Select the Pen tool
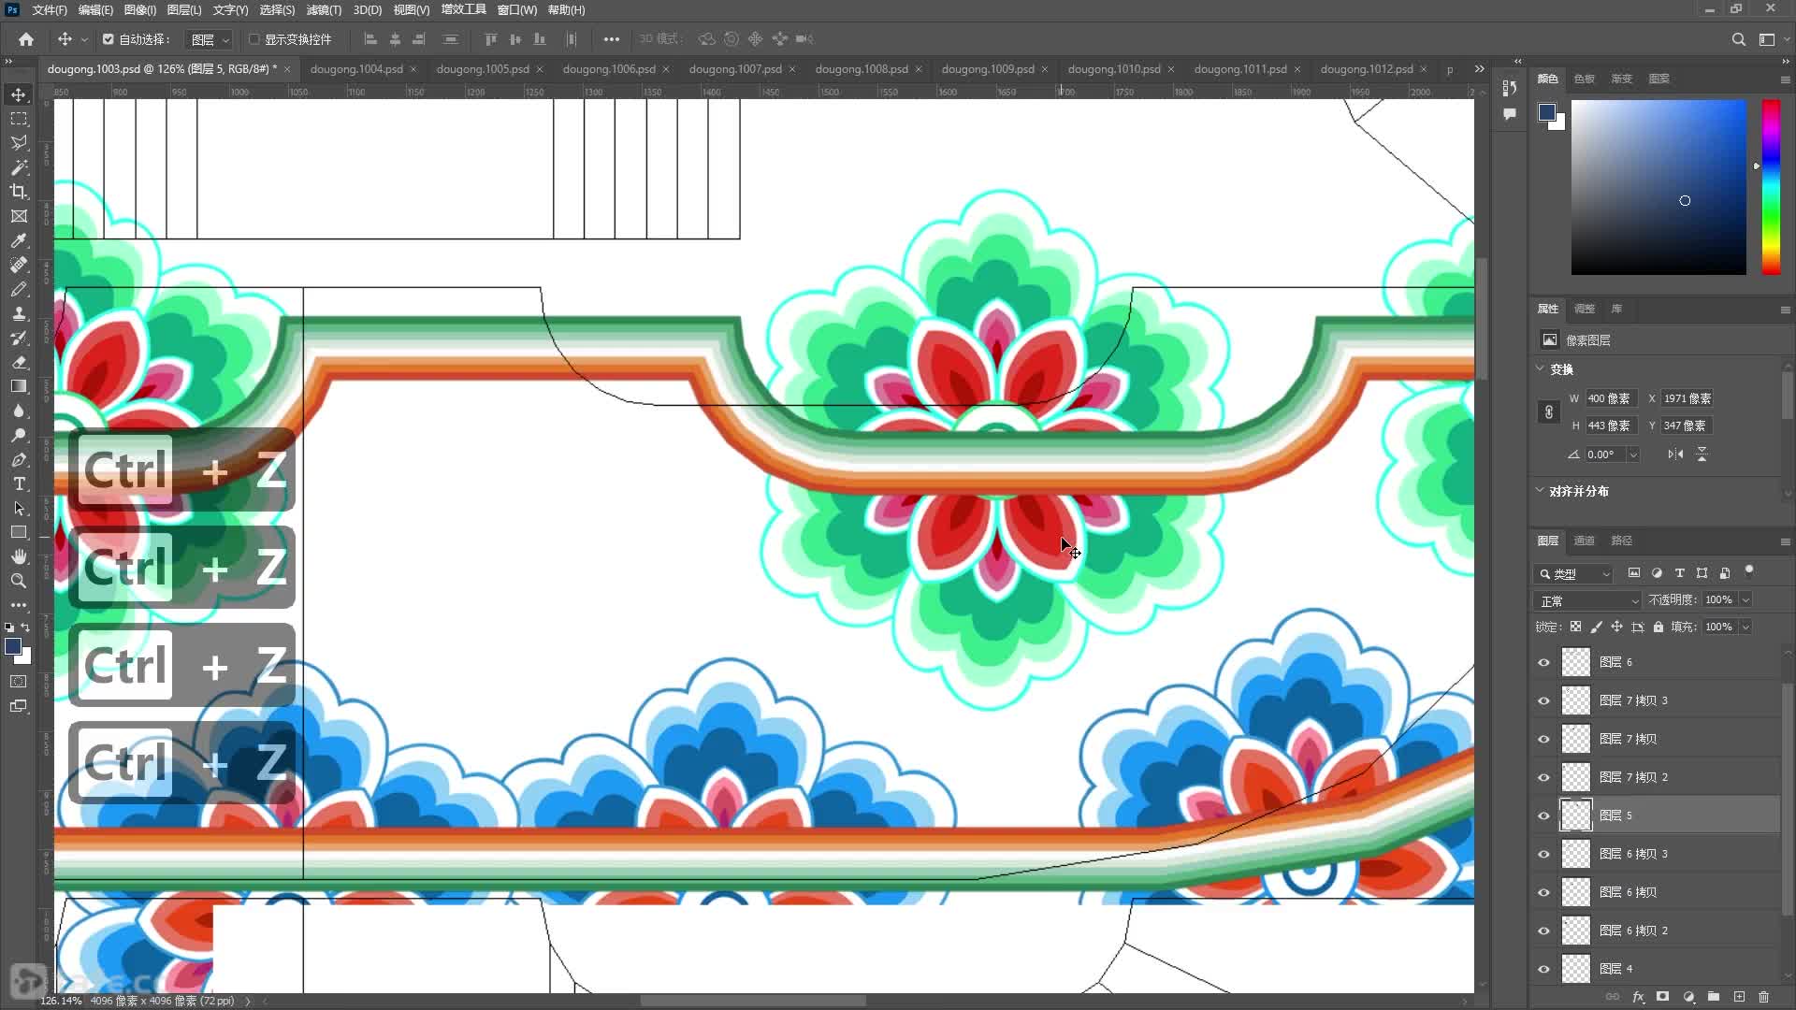The image size is (1796, 1010). click(19, 459)
